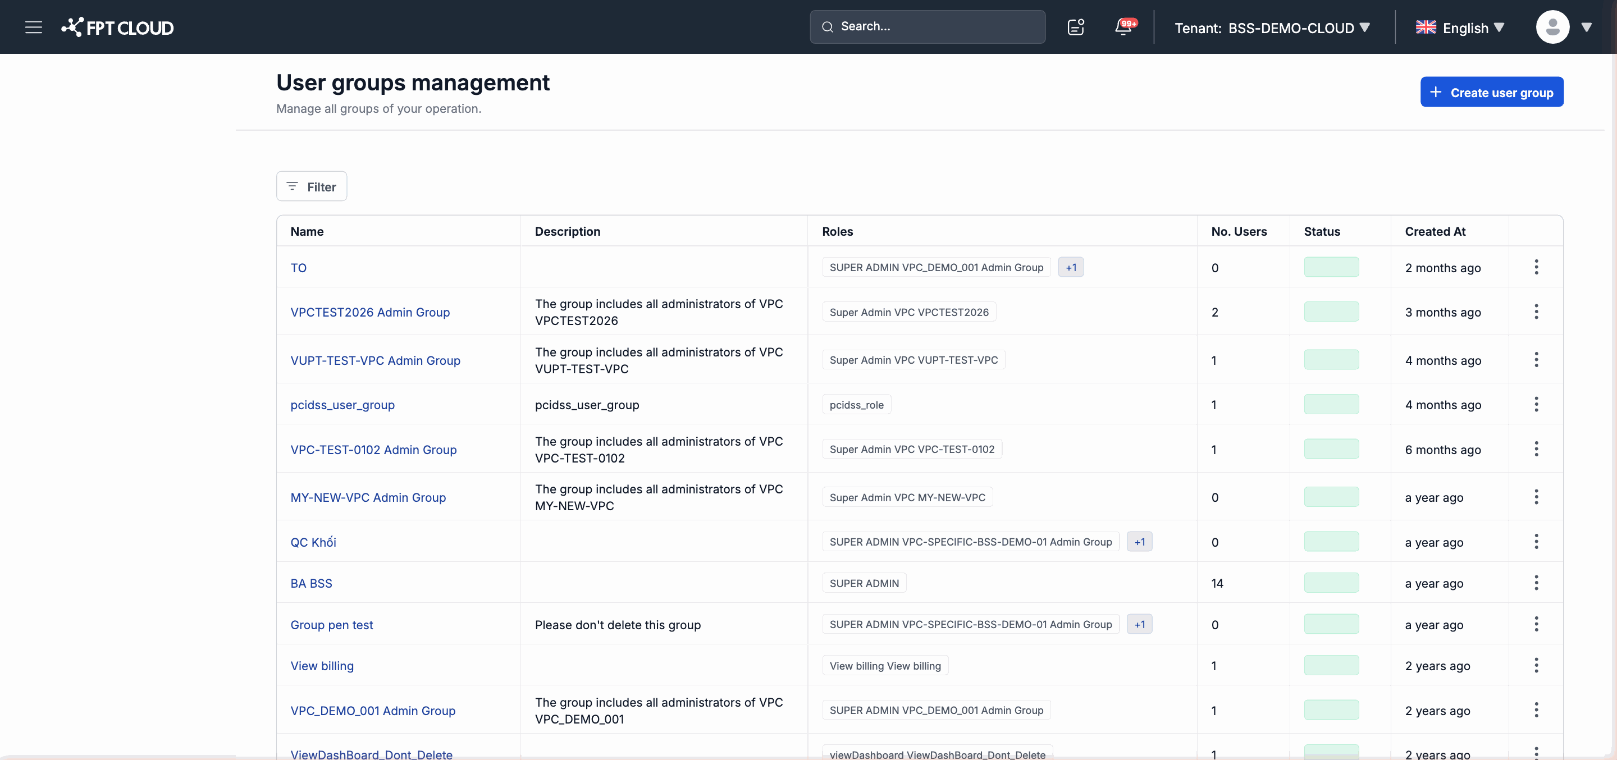1617x760 pixels.
Task: Click the status badge in BA BSS row
Action: 1331,583
